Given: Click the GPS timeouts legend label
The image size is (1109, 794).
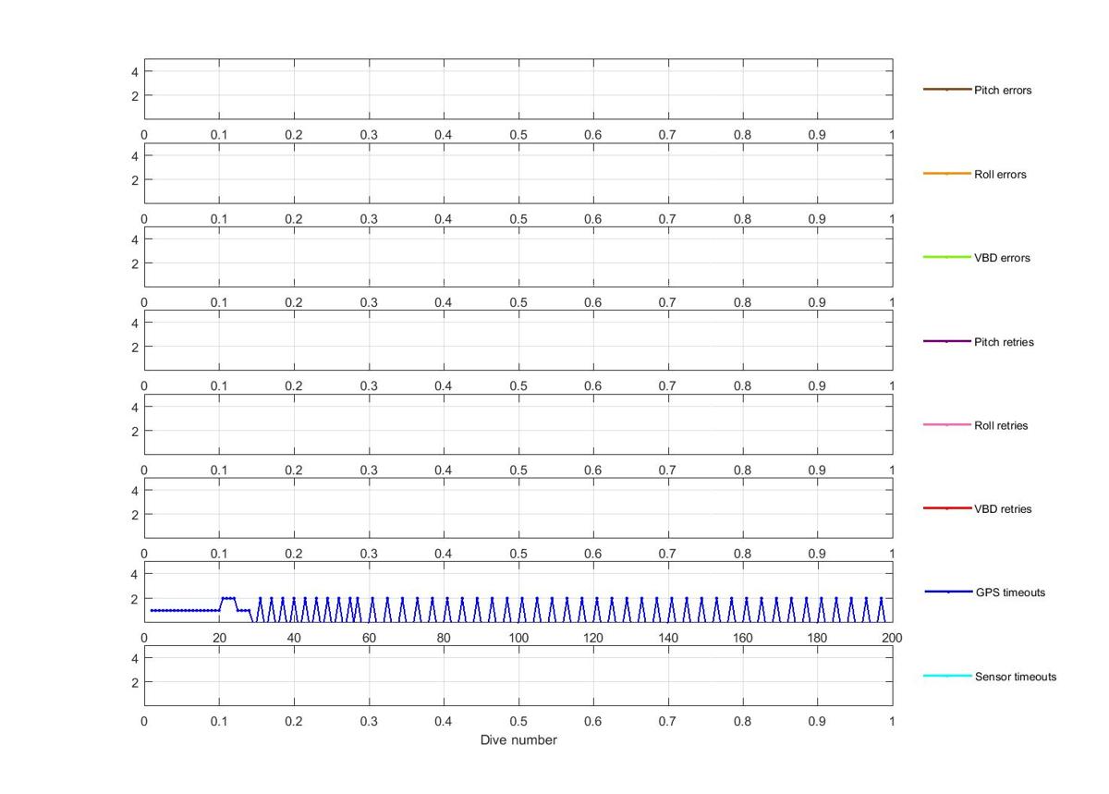Looking at the screenshot, I should [1010, 592].
